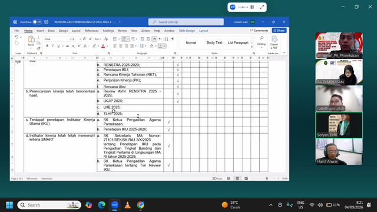Toggle Show/Hide paragraph marks
Viewport: 377px width, 212px height.
click(173, 39)
